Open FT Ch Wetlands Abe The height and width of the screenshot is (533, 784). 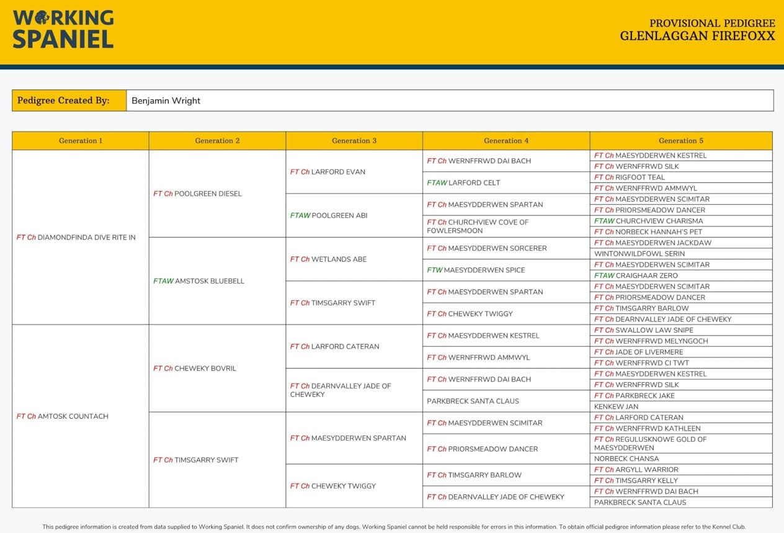pos(329,259)
